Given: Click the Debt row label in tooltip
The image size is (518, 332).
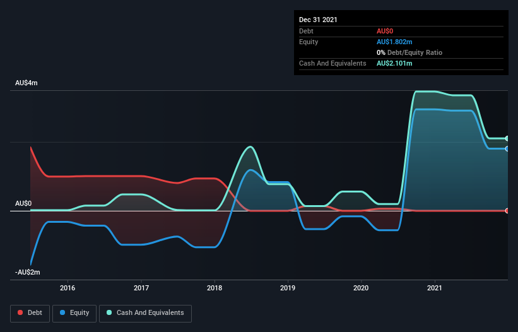Looking at the screenshot, I should 306,31.
